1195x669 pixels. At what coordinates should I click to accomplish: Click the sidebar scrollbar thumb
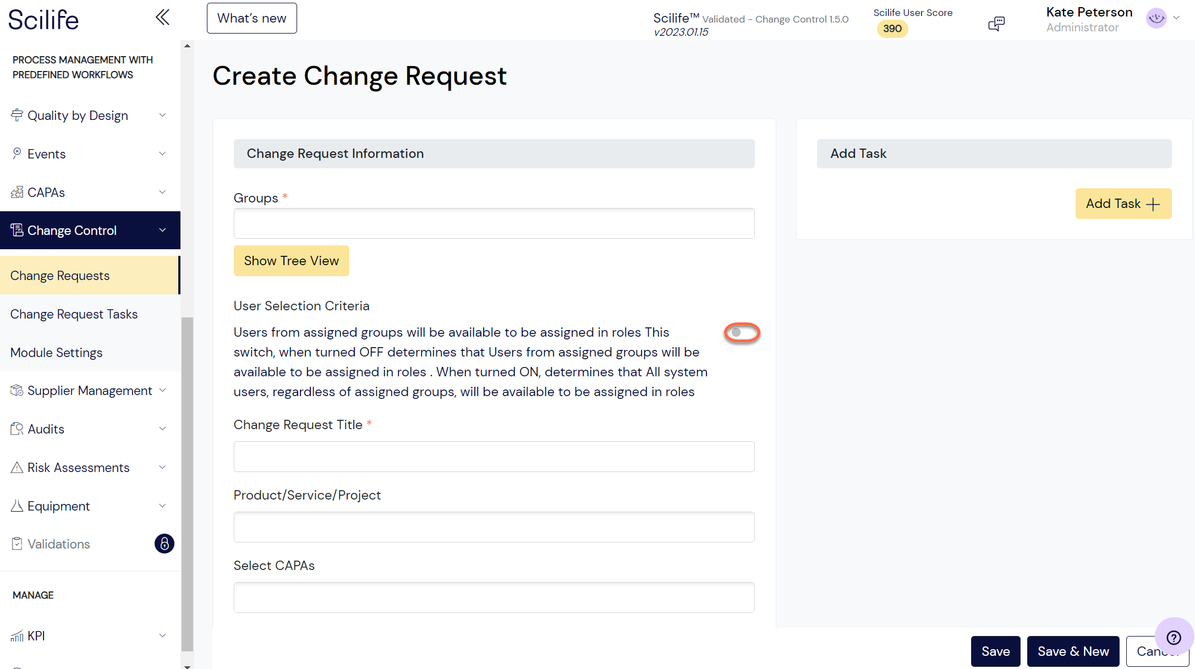click(187, 484)
